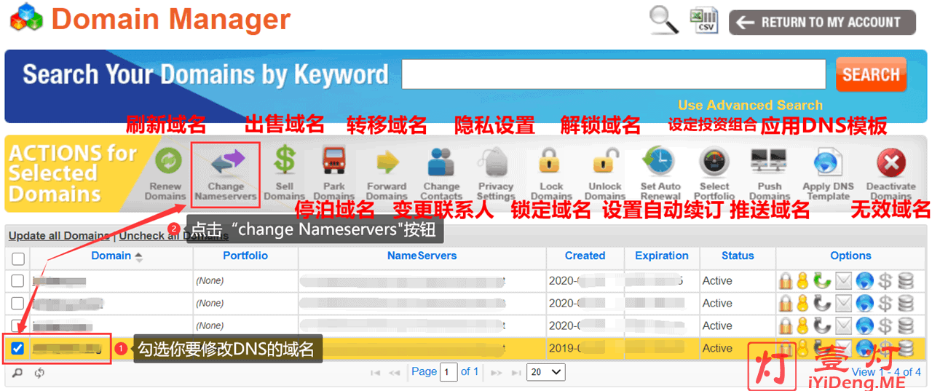
Task: Click the globe icon in the highlighted 2019 row
Action: pos(864,348)
